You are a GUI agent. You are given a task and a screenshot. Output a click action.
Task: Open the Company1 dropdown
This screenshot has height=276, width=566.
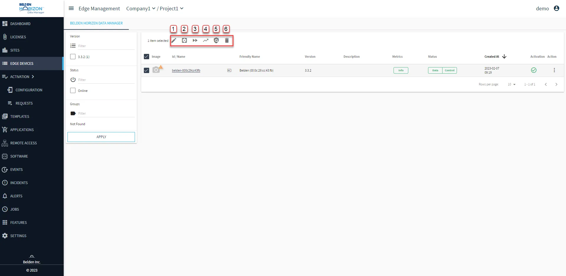141,9
